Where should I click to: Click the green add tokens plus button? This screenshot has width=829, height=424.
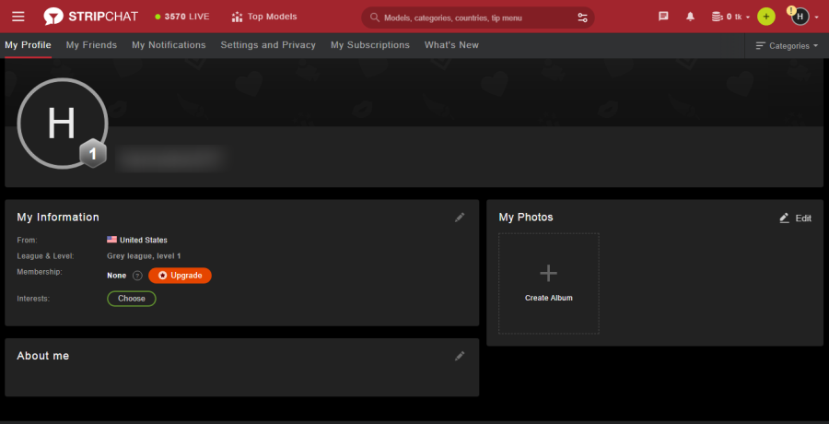765,17
